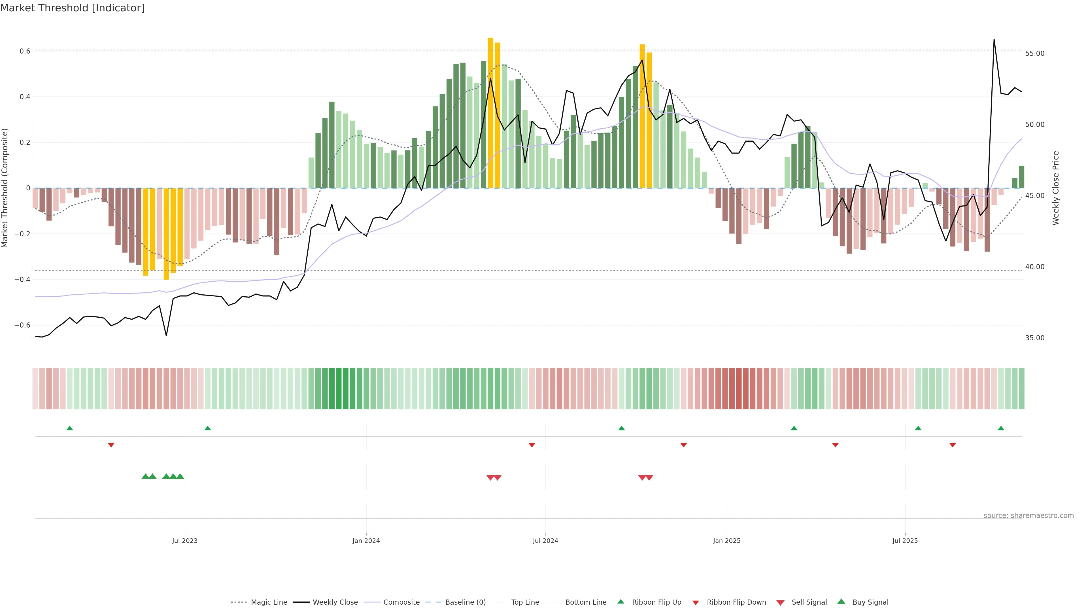Click the leftmost Ribbon Flip Up triangle marker

pyautogui.click(x=70, y=428)
